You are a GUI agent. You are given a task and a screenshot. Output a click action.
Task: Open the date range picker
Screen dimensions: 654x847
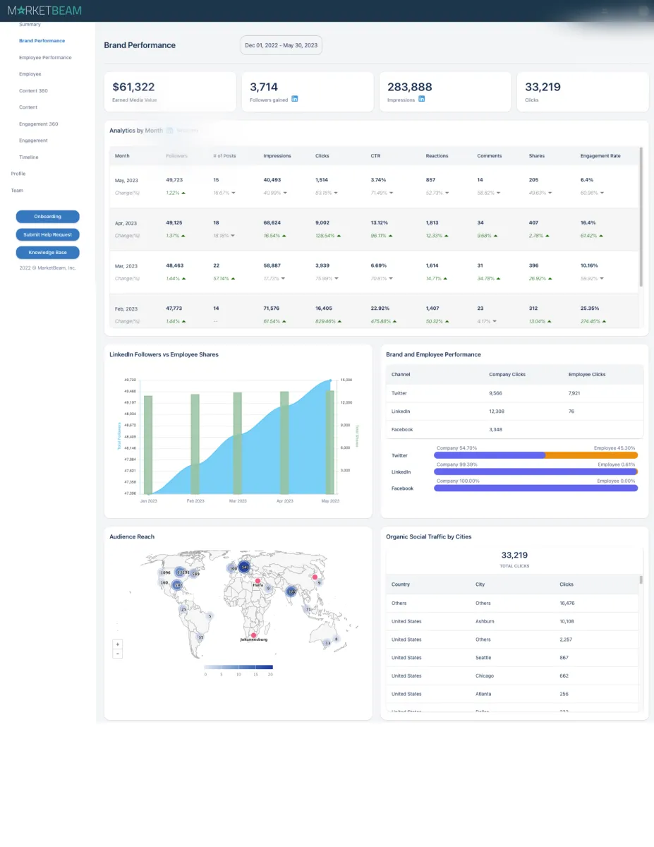[281, 45]
